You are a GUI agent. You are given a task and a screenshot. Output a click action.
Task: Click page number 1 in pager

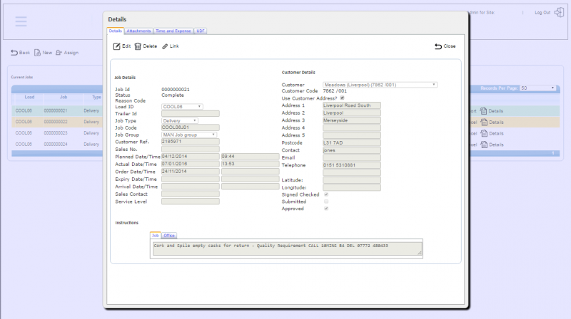pos(552,153)
